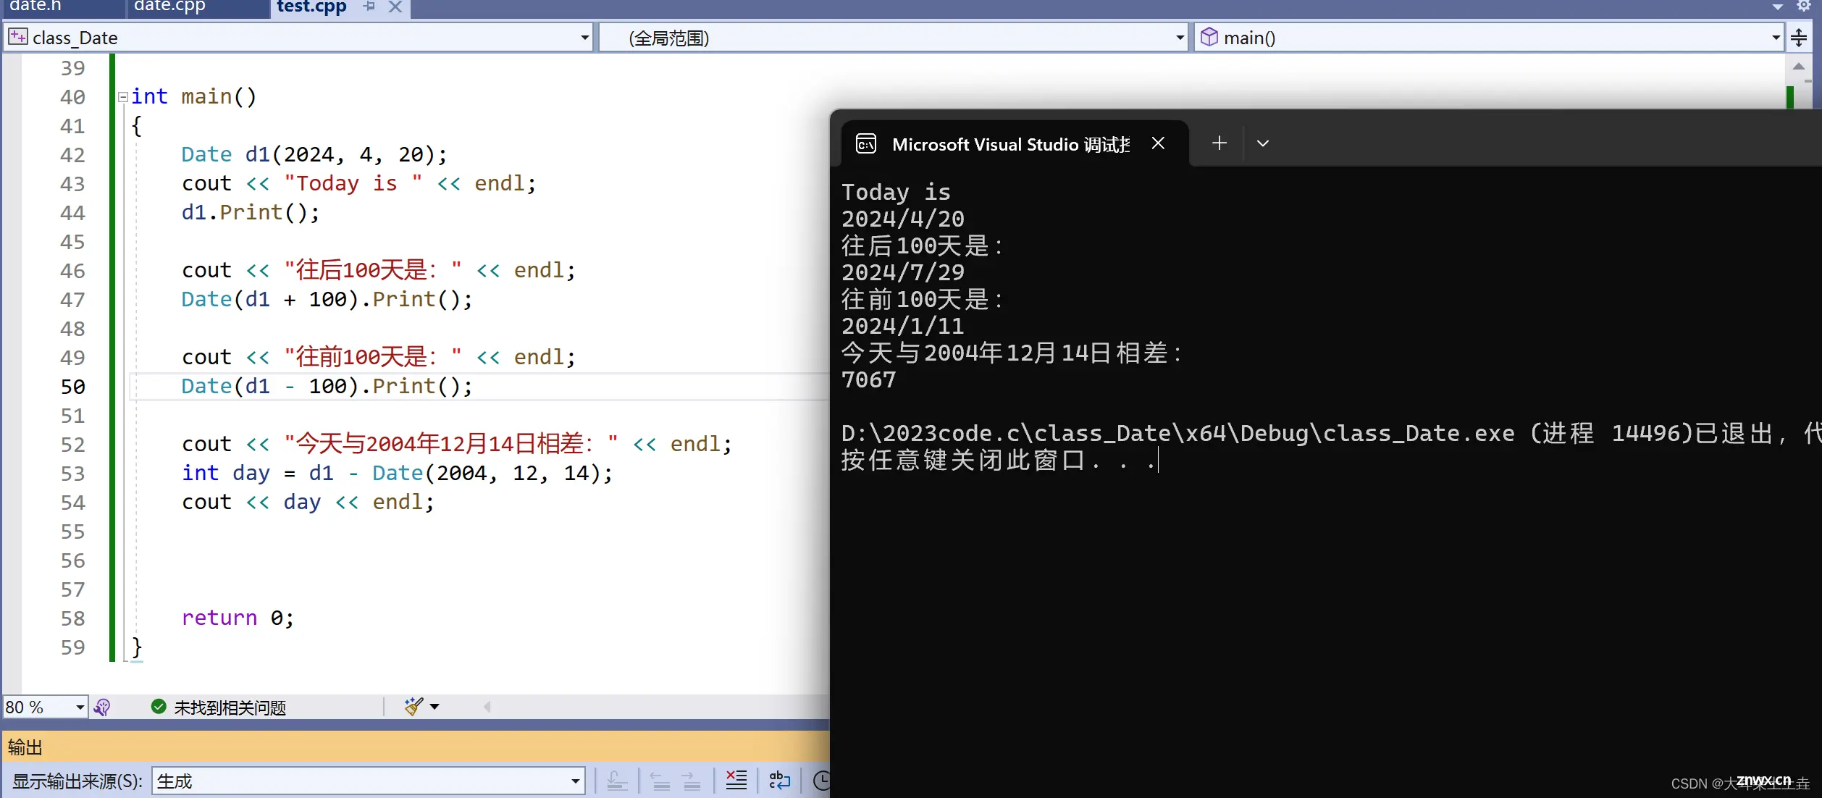Click the terminal panel list expander
The image size is (1822, 798).
click(x=1263, y=143)
